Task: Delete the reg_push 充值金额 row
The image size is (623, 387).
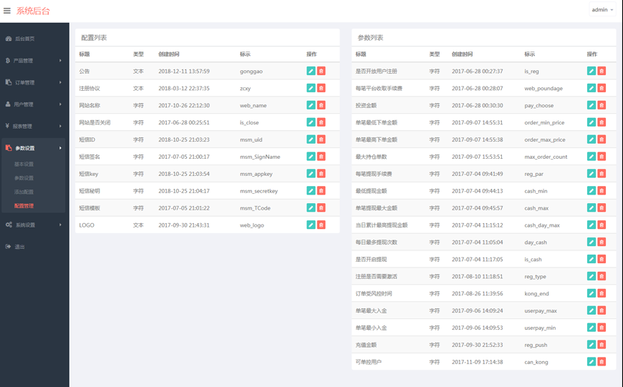Action: click(602, 345)
